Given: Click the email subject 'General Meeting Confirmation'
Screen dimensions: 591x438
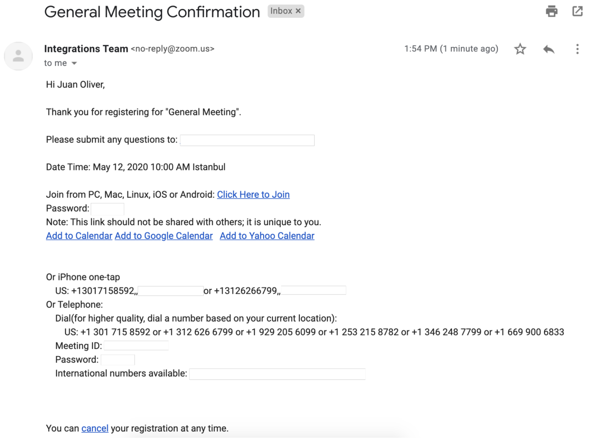Looking at the screenshot, I should 152,12.
